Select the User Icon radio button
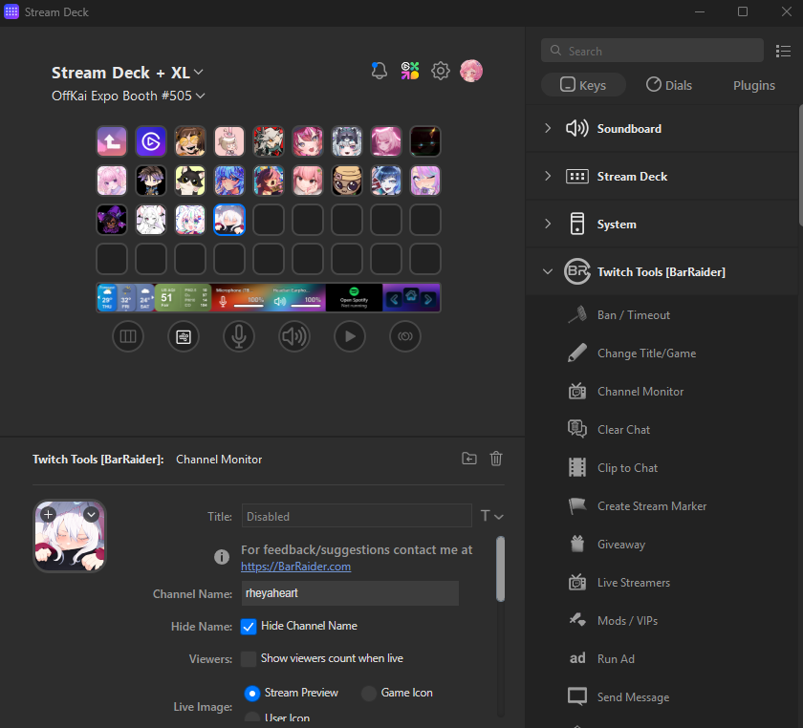The height and width of the screenshot is (728, 803). [252, 717]
